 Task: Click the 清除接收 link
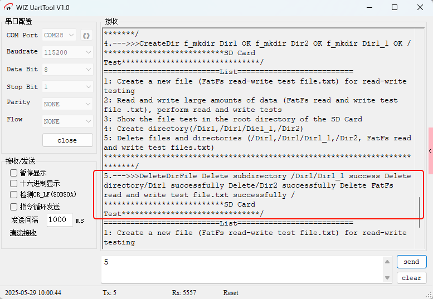click(x=23, y=233)
